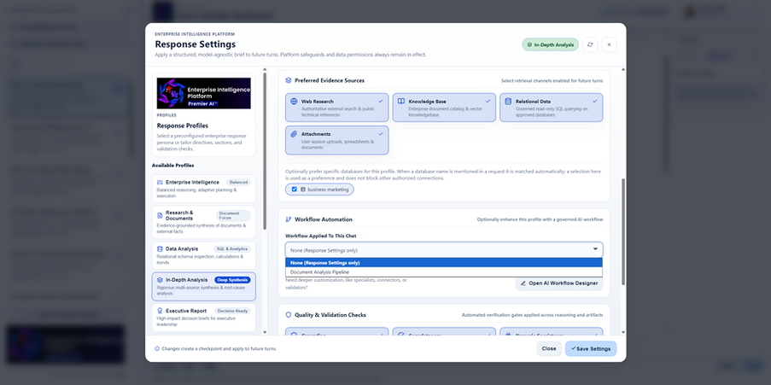Open AI Workflow Designer
771x385 pixels.
click(559, 283)
